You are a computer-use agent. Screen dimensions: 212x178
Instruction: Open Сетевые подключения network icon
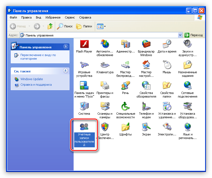187,86
